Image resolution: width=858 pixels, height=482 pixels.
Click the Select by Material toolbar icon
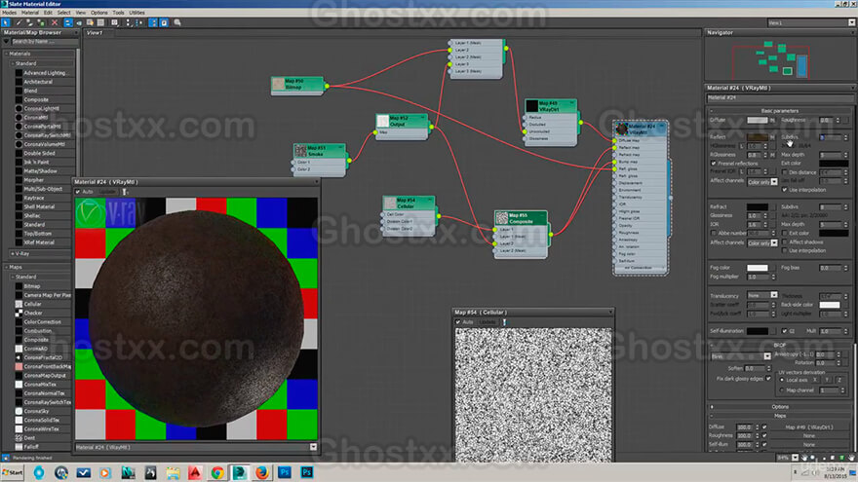pyautogui.click(x=177, y=22)
